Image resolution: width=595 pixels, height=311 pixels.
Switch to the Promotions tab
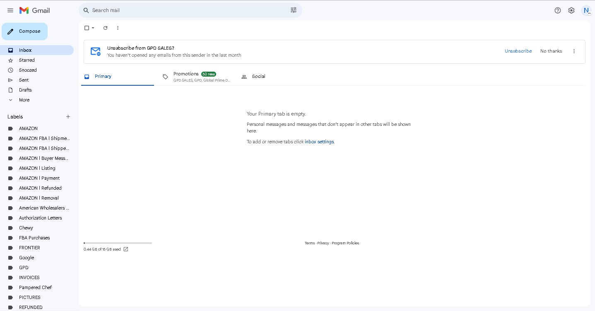point(196,77)
